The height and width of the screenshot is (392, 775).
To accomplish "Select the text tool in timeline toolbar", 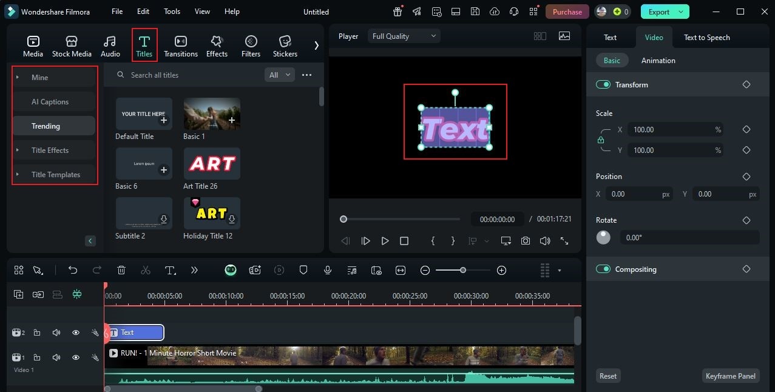I will click(x=171, y=270).
